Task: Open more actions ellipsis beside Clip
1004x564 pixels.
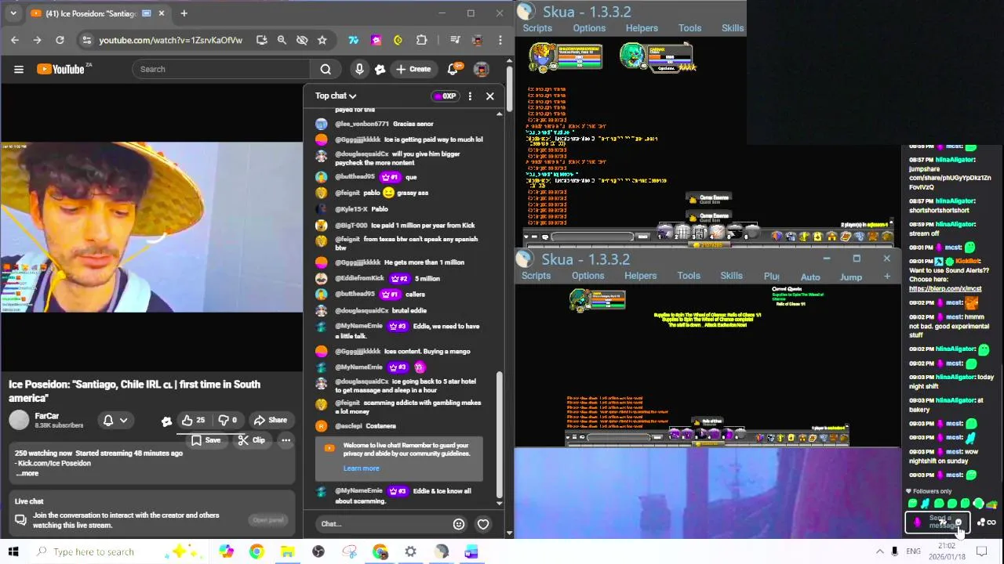Action: coord(286,440)
